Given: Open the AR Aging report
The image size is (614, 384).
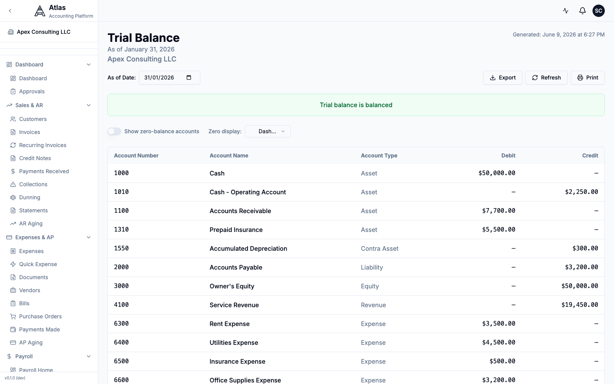Looking at the screenshot, I should [49, 223].
